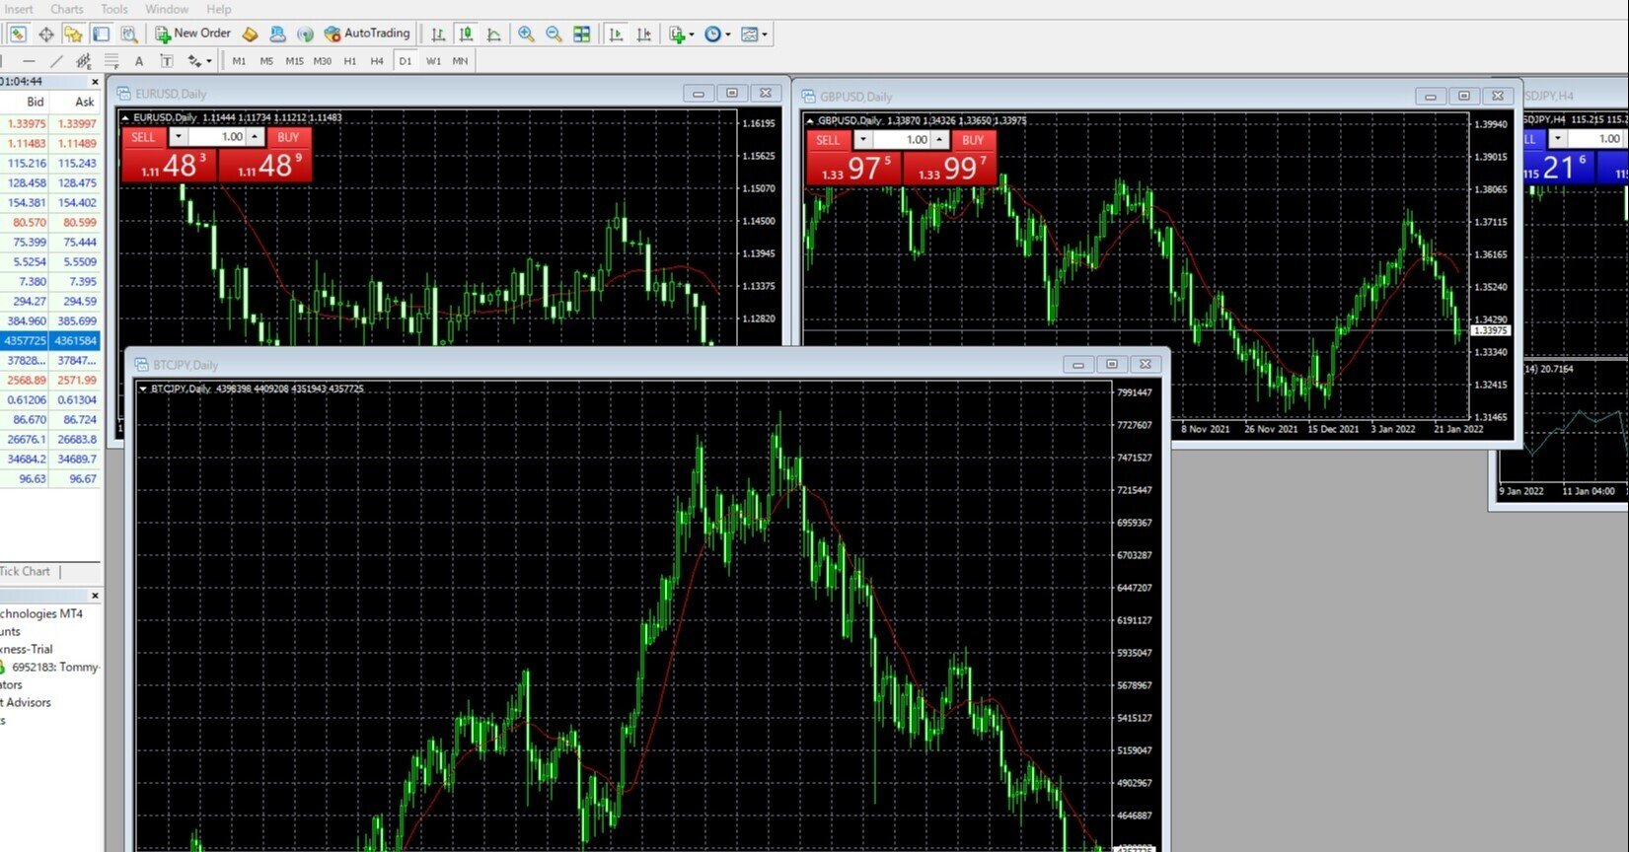
Task: Select the Arrows drawing tool
Action: 193,61
